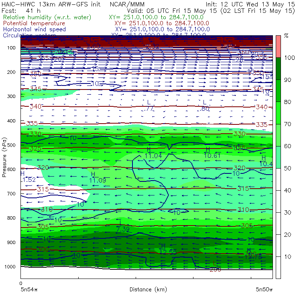The image size is (297, 297).
Task: Click the "H 11.09" wind maximum label
Action: pos(98,177)
